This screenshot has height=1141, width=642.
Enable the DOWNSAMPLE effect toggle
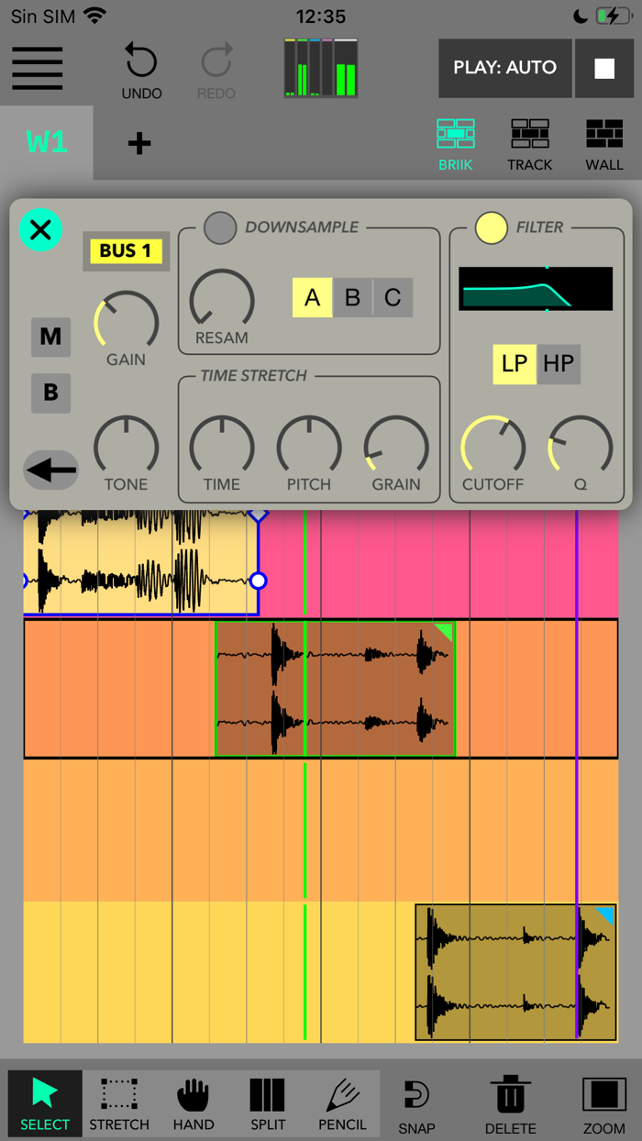[x=220, y=227]
